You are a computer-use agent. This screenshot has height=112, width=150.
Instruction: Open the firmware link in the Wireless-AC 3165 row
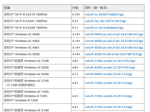point(108,83)
